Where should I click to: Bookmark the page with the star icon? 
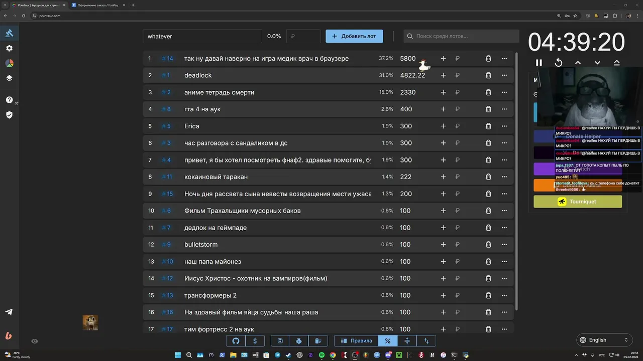[x=575, y=16]
